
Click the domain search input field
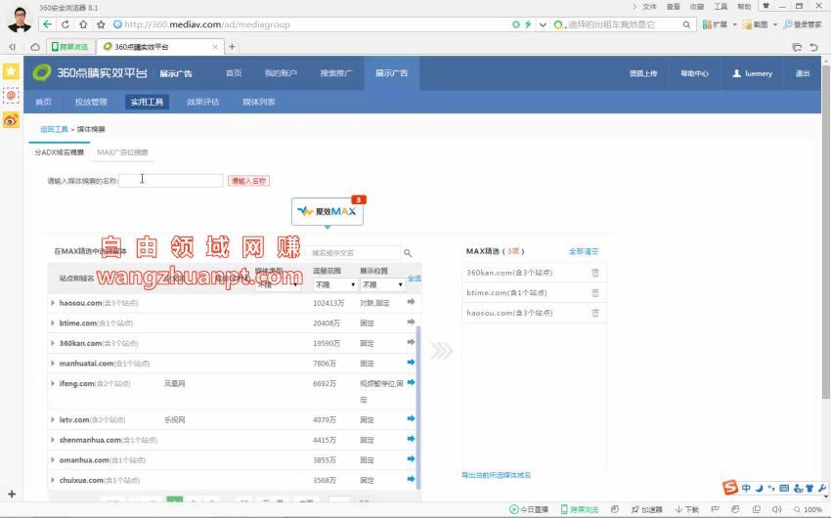pyautogui.click(x=353, y=252)
